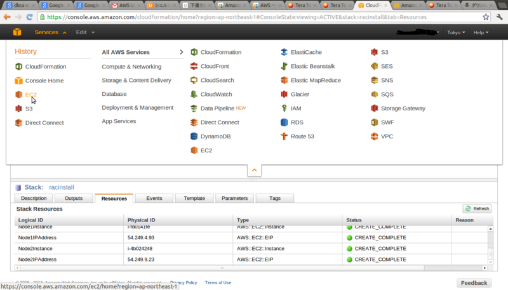Image resolution: width=508 pixels, height=290 pixels.
Task: Select Deployment & Management category
Action: [138, 107]
